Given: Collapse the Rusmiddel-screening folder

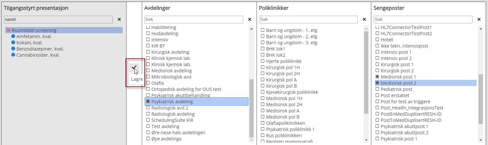Looking at the screenshot, I should pyautogui.click(x=9, y=30).
